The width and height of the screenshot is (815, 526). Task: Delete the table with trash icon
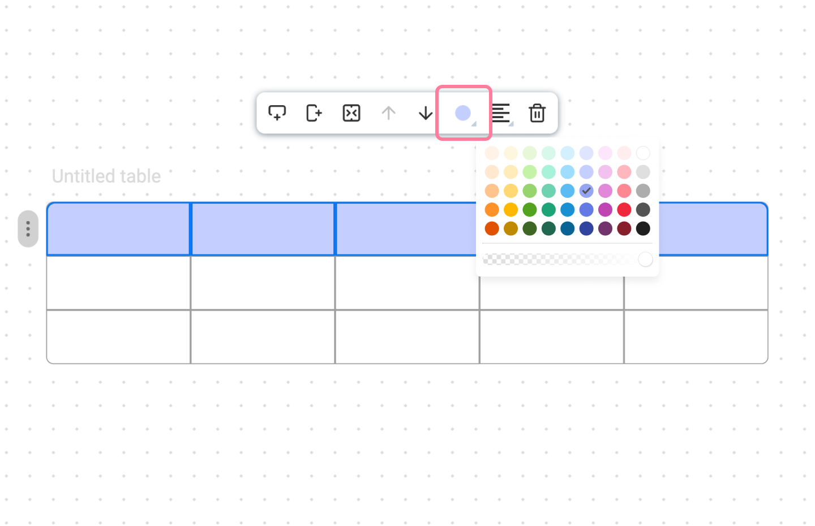coord(537,113)
